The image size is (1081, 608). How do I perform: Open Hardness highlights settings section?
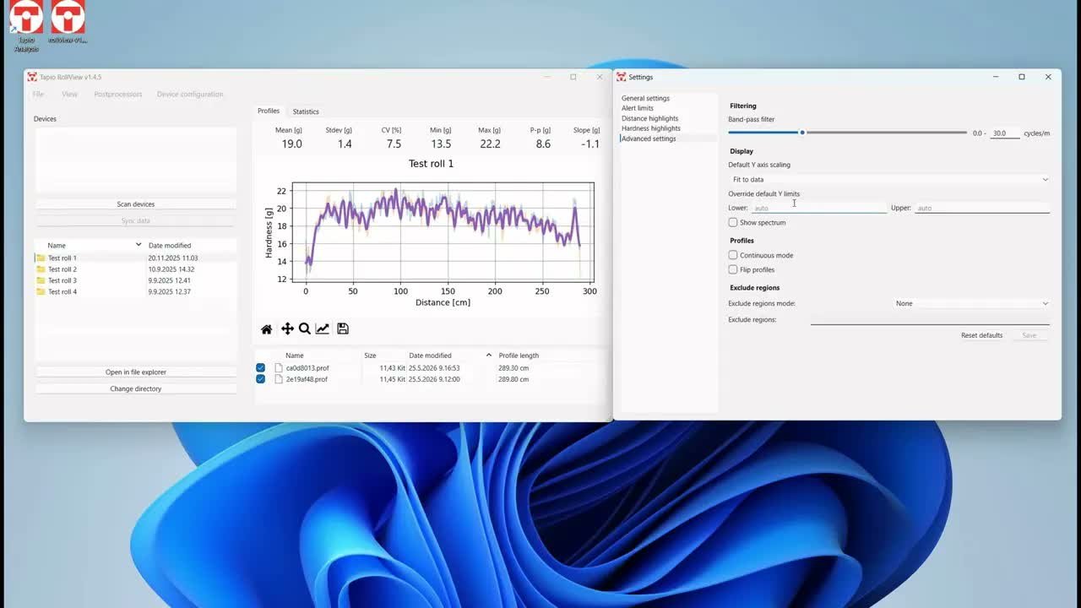point(651,128)
